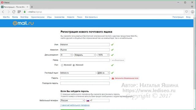The width and height of the screenshot is (196, 110).
Task: Open Одноклассники in top navigation
Action: pos(38,17)
